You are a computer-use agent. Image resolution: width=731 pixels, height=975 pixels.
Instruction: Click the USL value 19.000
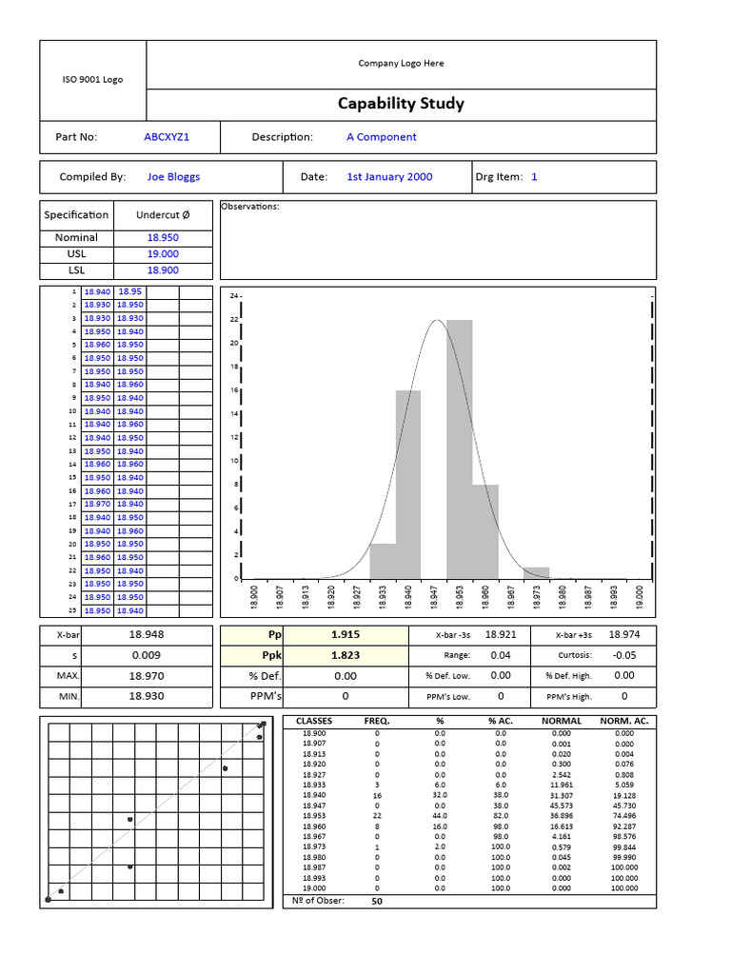pyautogui.click(x=163, y=253)
